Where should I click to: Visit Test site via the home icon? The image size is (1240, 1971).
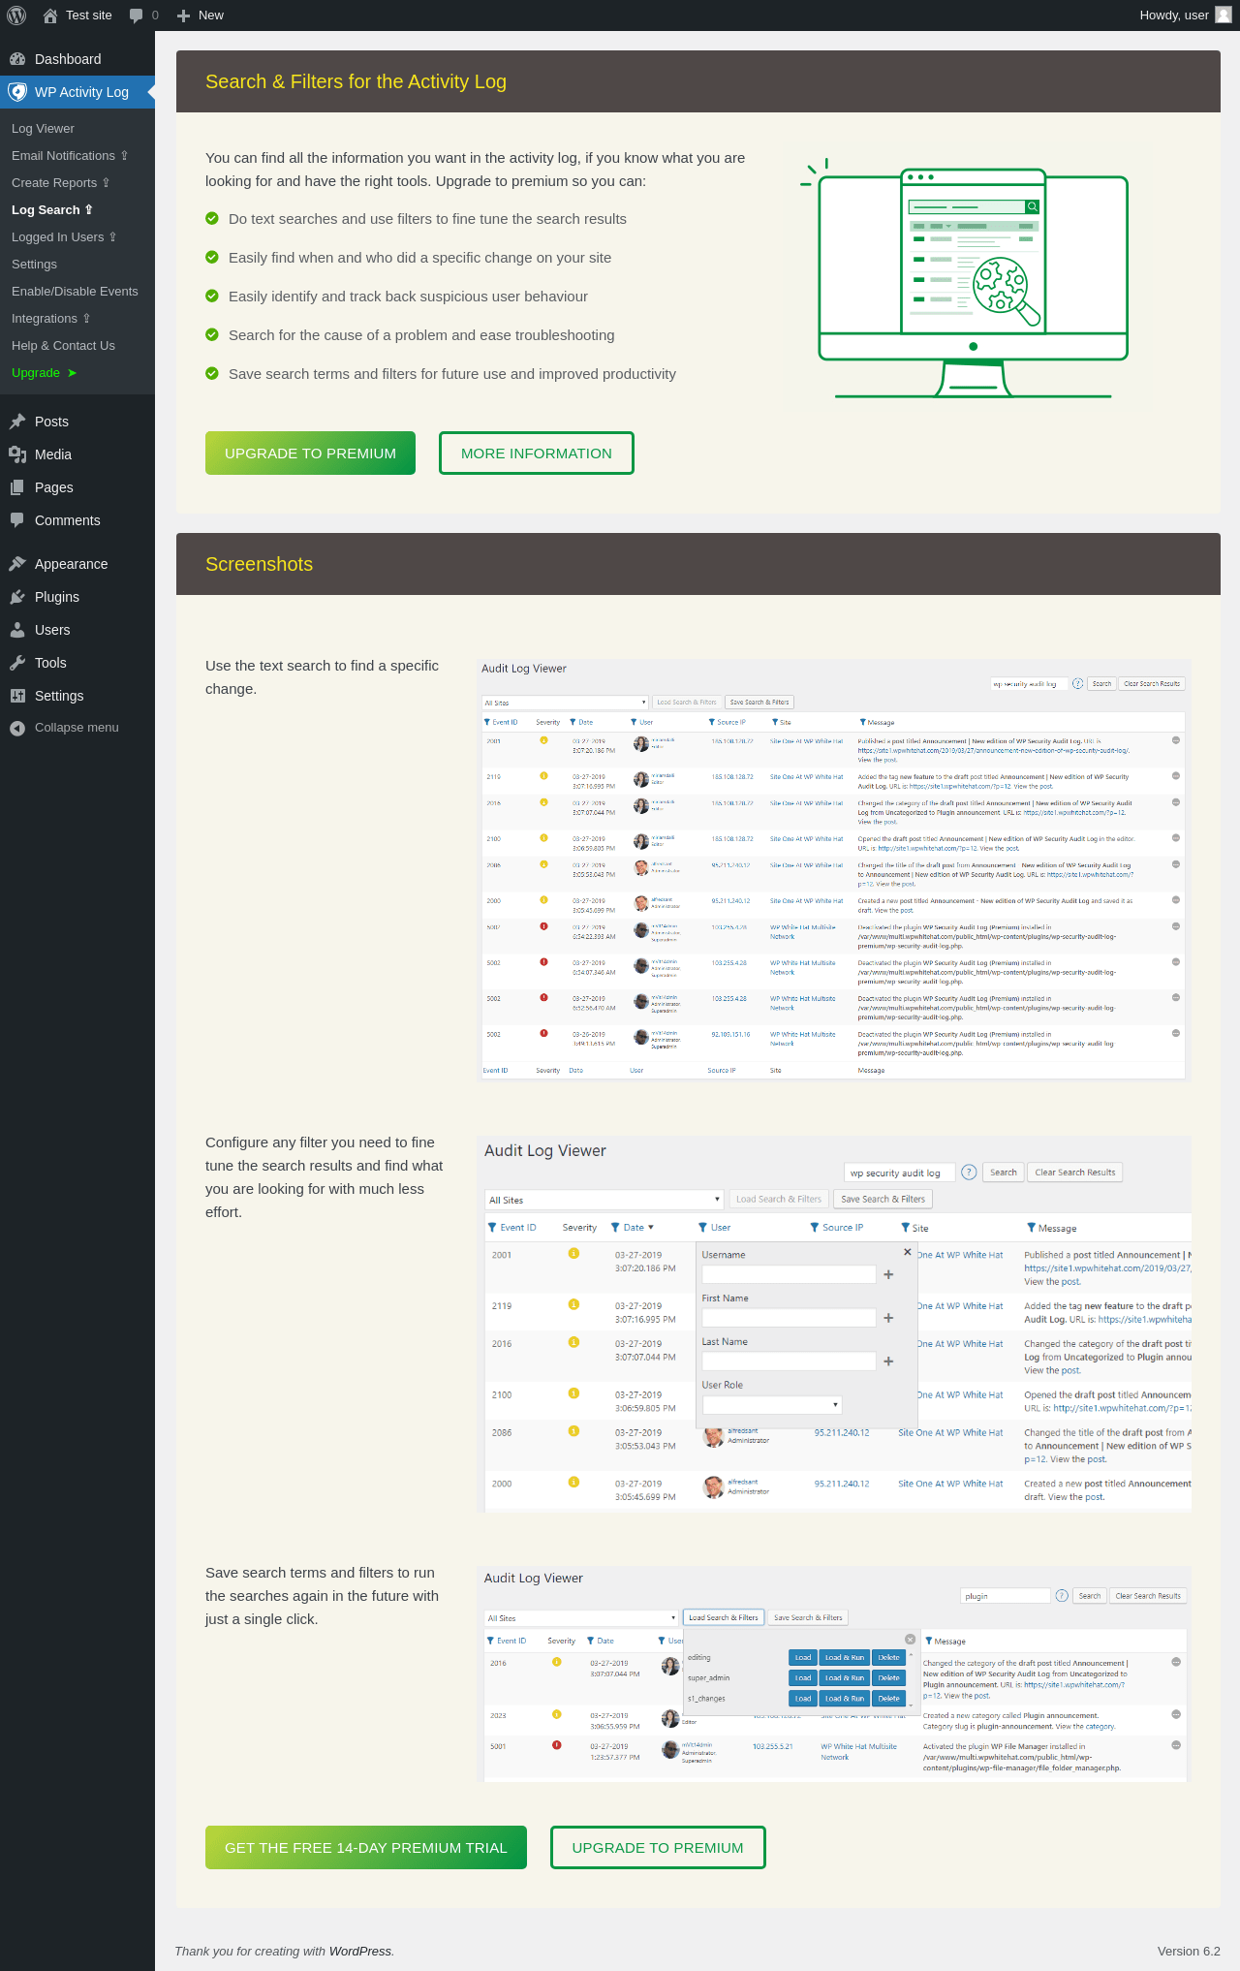pyautogui.click(x=77, y=16)
